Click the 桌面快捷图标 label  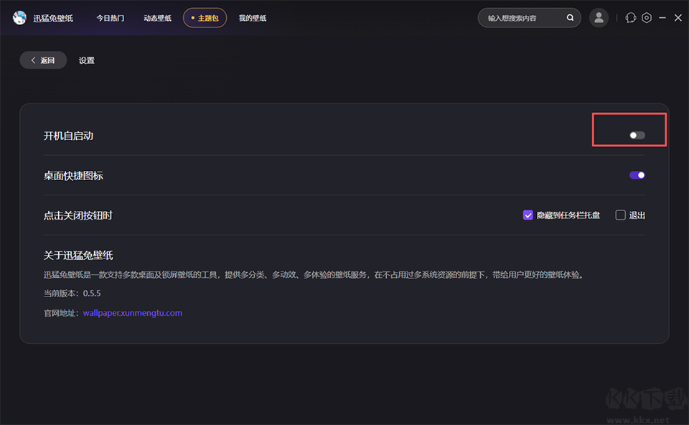point(73,176)
